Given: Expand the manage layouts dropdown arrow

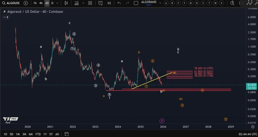Looking at the screenshot, I should [160, 3].
